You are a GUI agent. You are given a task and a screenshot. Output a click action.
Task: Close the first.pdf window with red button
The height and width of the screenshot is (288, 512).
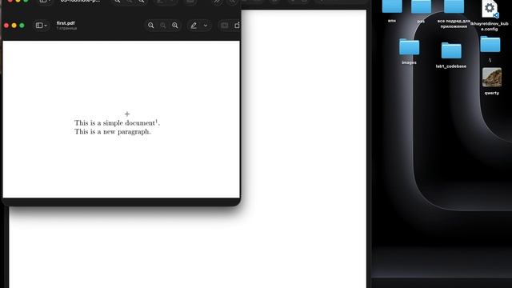point(6,26)
